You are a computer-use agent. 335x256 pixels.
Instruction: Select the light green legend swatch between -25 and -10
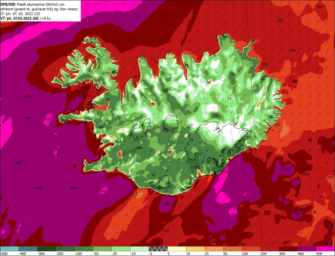[121, 249]
